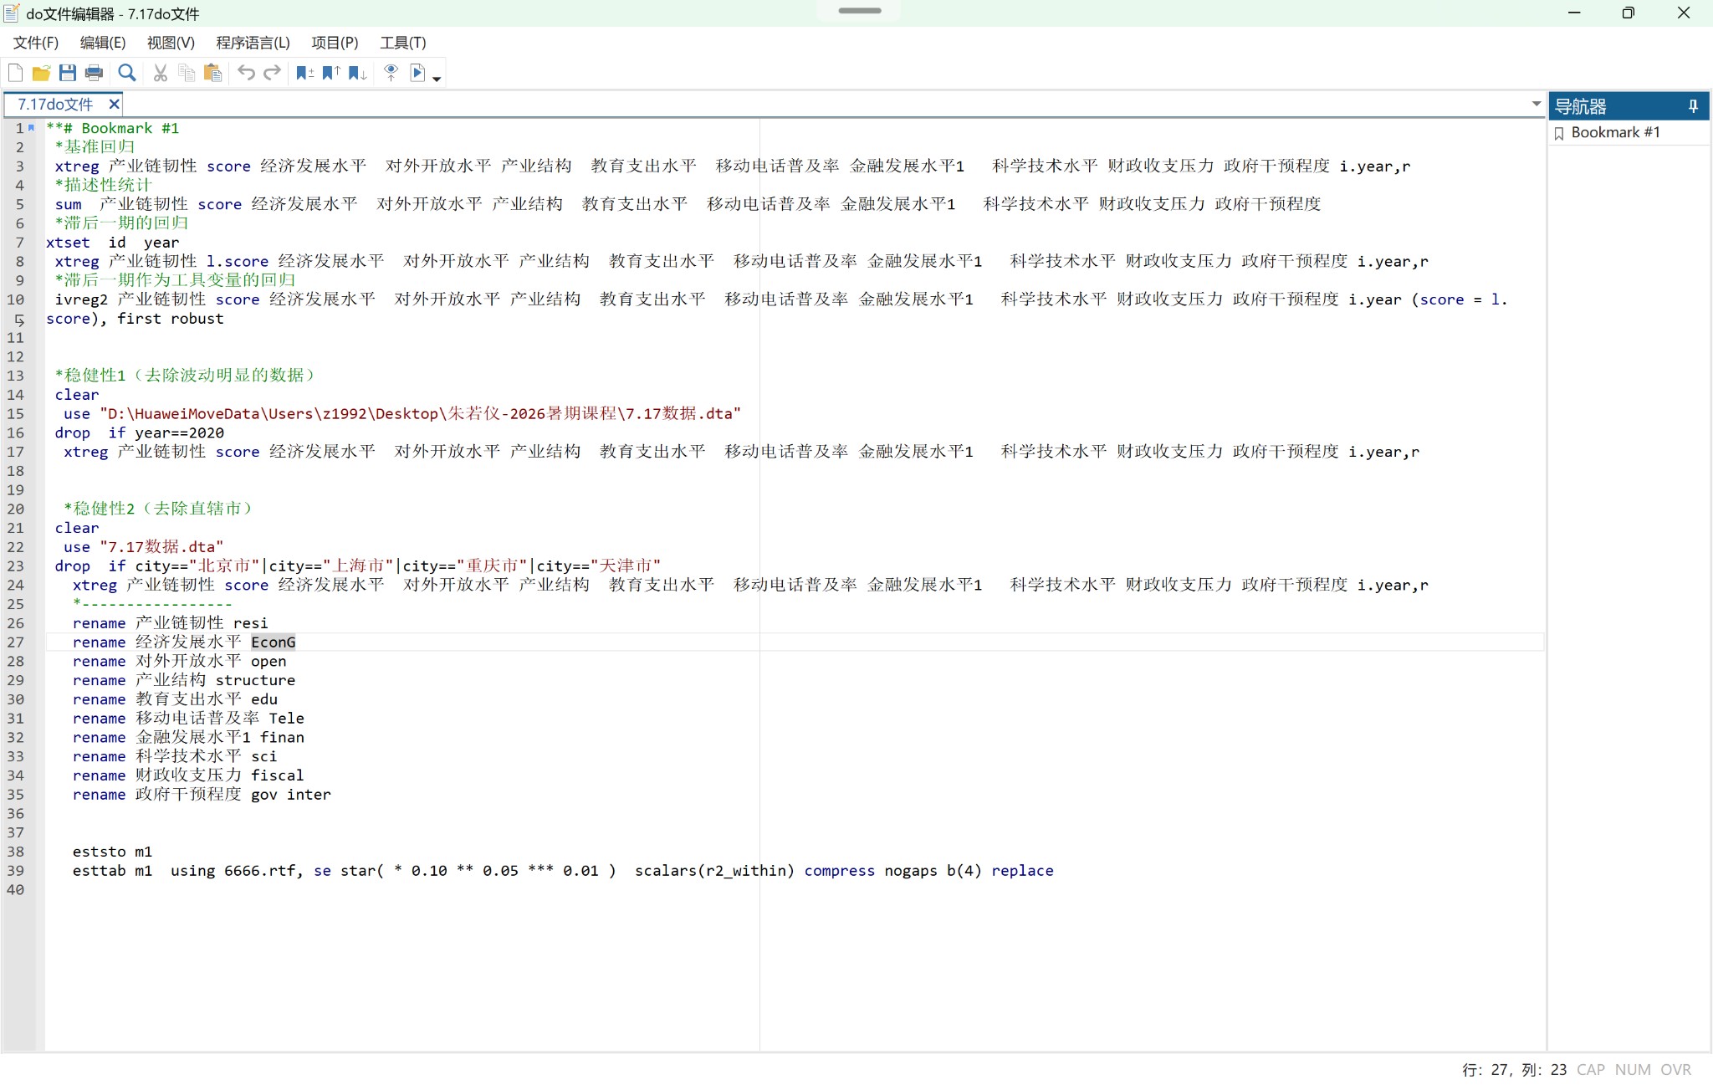Open the 程序语言(L) menu
Viewport: 1713px width, 1085px height.
(x=253, y=43)
